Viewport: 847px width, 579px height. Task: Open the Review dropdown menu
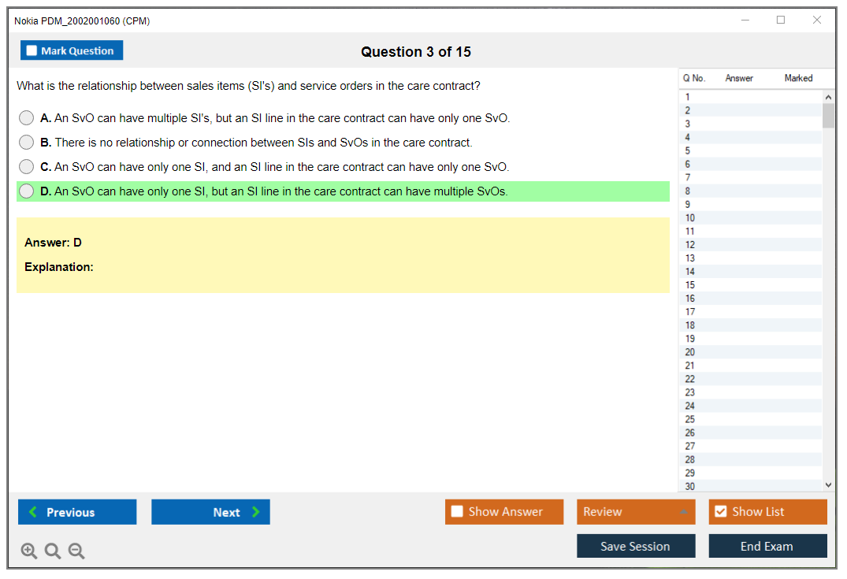tap(635, 511)
